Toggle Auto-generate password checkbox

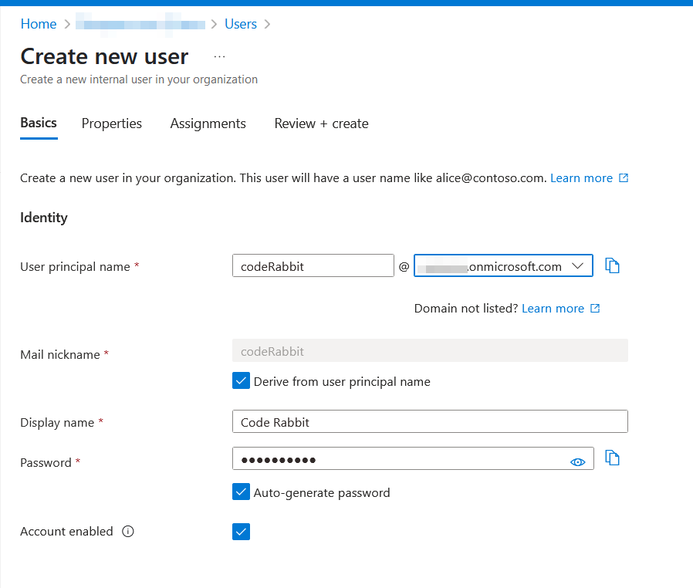[x=241, y=492]
